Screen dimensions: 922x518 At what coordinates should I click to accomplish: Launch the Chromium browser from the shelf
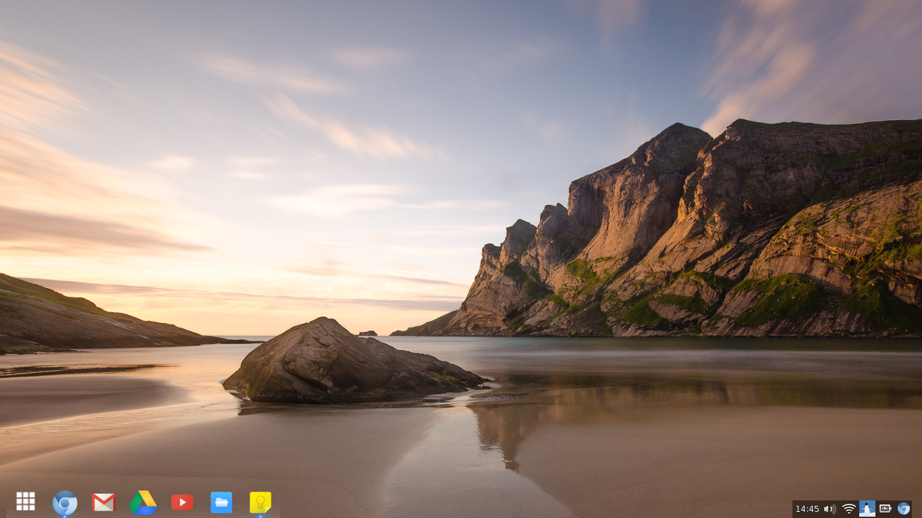(65, 502)
